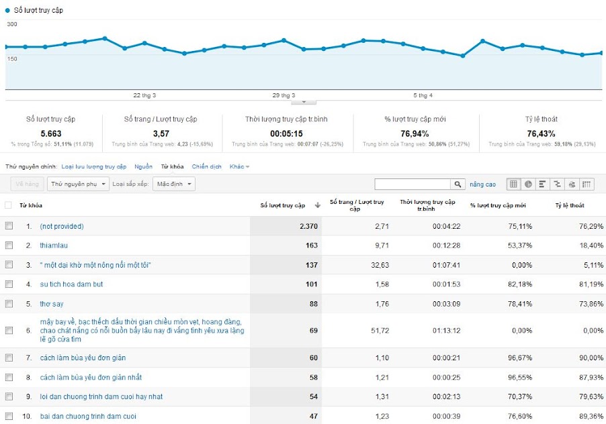Viewport: 606px width, 424px height.
Task: Check box for cách làm bùa yêu đơn giản nhất
Action: coord(9,377)
